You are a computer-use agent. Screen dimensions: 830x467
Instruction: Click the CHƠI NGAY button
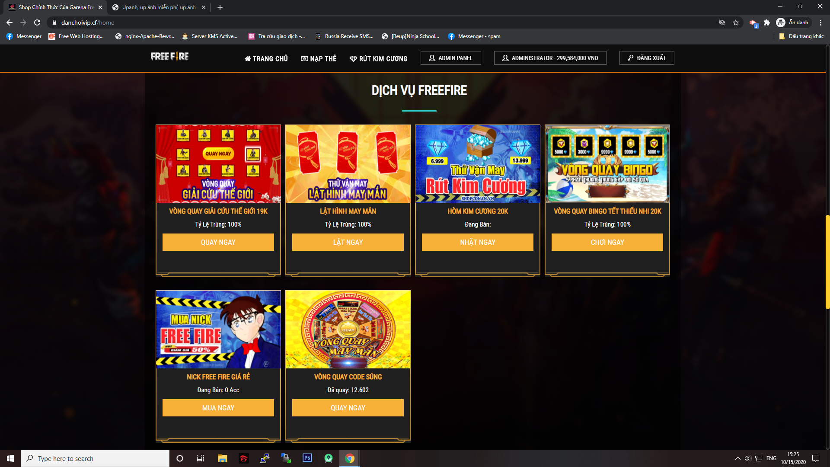tap(607, 242)
